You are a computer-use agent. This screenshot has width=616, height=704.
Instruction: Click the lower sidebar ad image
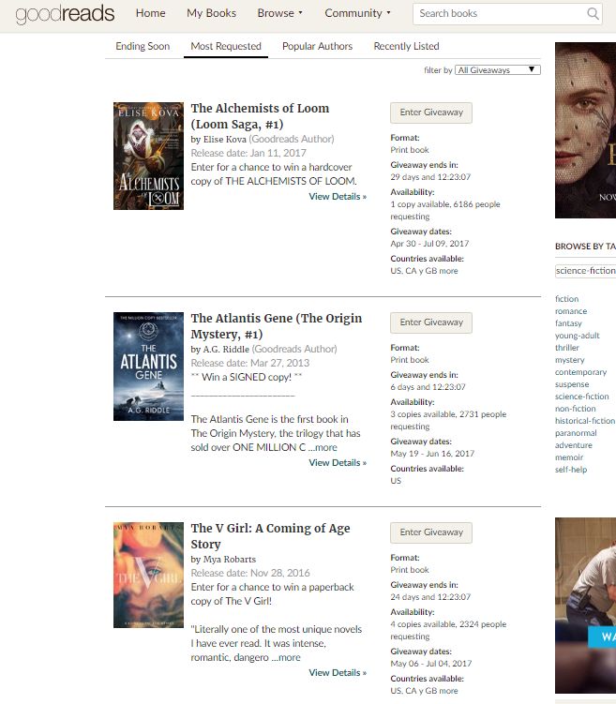pyautogui.click(x=585, y=606)
